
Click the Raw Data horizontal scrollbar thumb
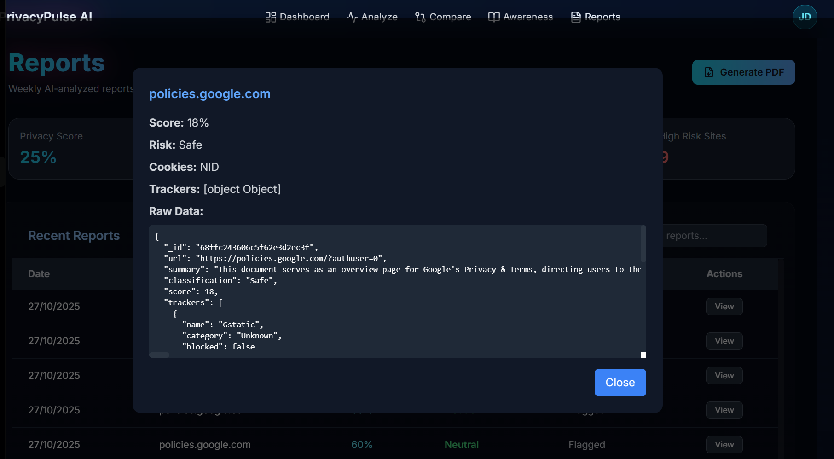click(160, 355)
